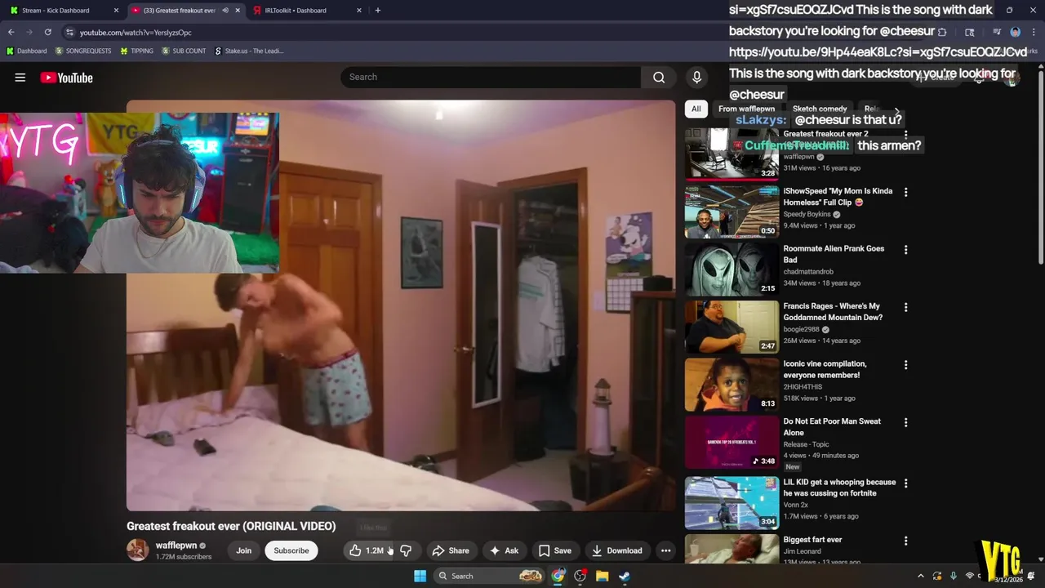Reload the YouTube page
The width and height of the screenshot is (1045, 588).
coord(47,32)
